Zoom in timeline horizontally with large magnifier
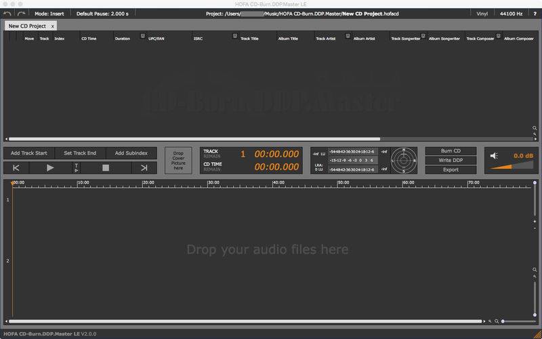The image size is (542, 339). pyautogui.click(x=497, y=321)
